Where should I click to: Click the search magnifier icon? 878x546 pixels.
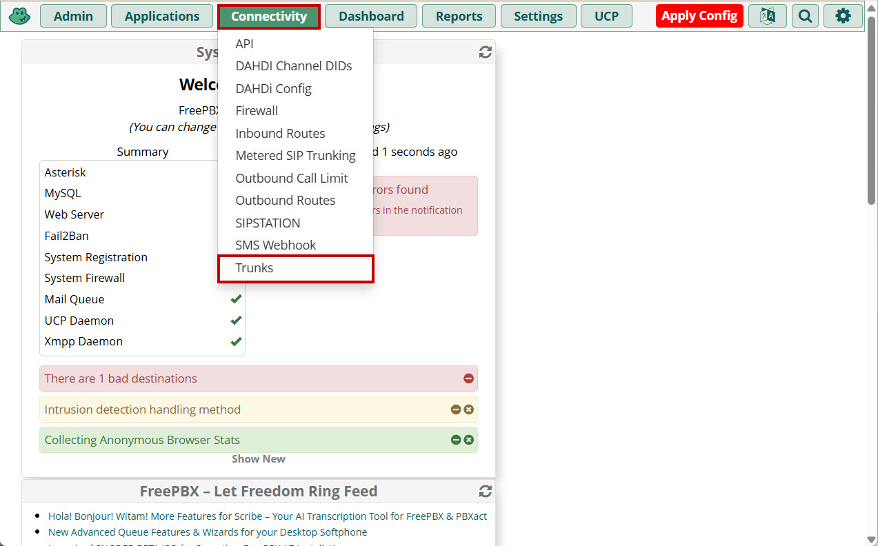tap(805, 16)
